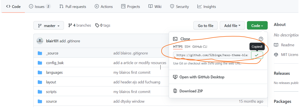Select the GitHub CLI clone tab
Viewport: 303px width, 109px height.
199,47
